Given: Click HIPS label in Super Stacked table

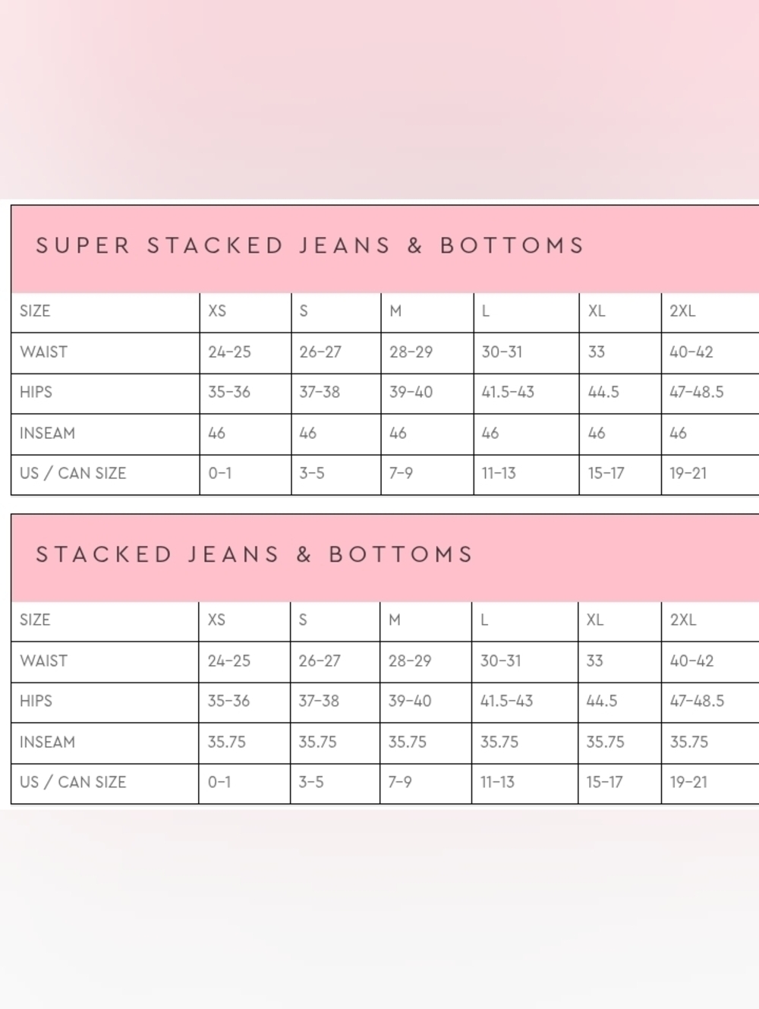Looking at the screenshot, I should click(x=36, y=393).
